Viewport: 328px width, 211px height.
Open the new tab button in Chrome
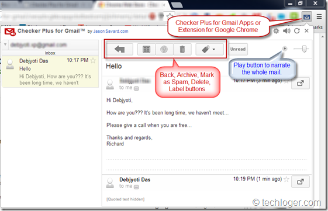click(177, 5)
